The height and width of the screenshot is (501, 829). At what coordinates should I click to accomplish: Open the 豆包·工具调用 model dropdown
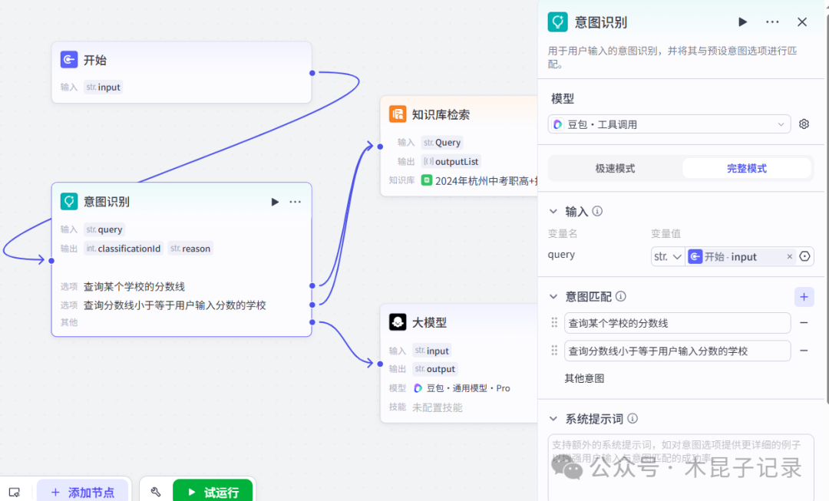[x=668, y=124]
